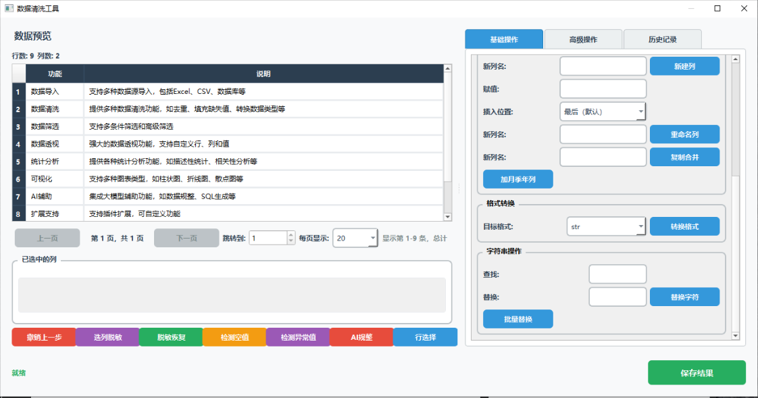Expand the 目标格式 dropdown showing str
758x398 pixels.
click(x=606, y=226)
